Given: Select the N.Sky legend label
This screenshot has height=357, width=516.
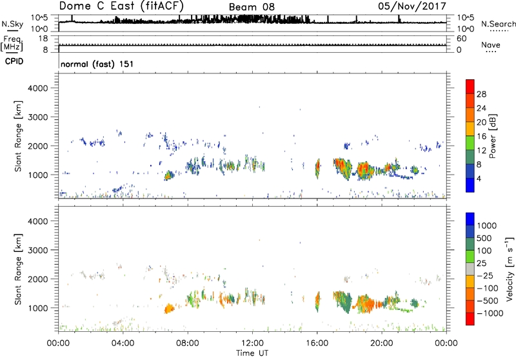Looking at the screenshot, I should pos(12,24).
